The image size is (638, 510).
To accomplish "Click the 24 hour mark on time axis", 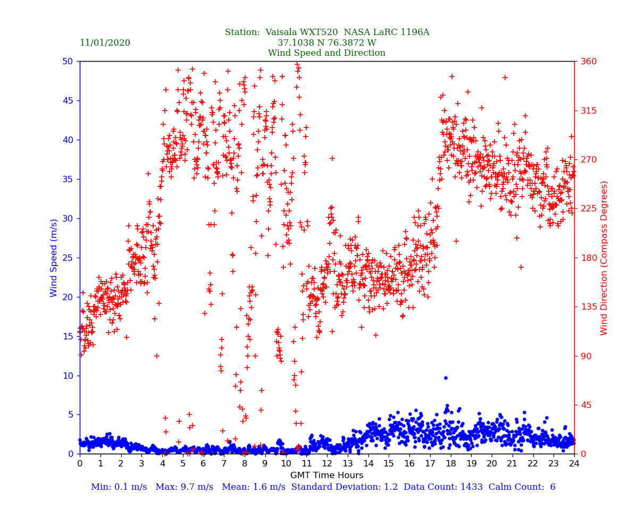I will [x=574, y=464].
